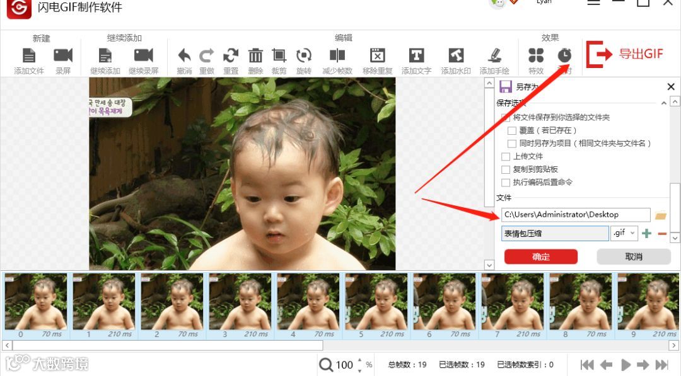Select frame 3 thumbnail

240,305
